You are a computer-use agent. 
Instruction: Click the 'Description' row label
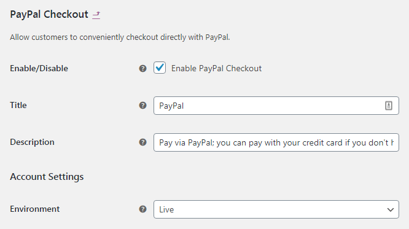pos(32,142)
